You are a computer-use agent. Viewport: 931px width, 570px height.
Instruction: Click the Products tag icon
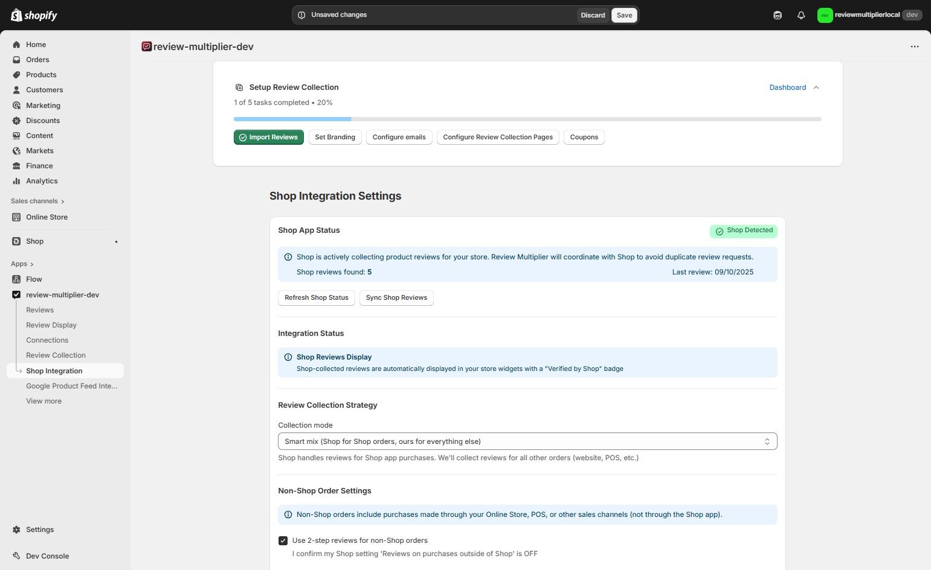coord(16,75)
